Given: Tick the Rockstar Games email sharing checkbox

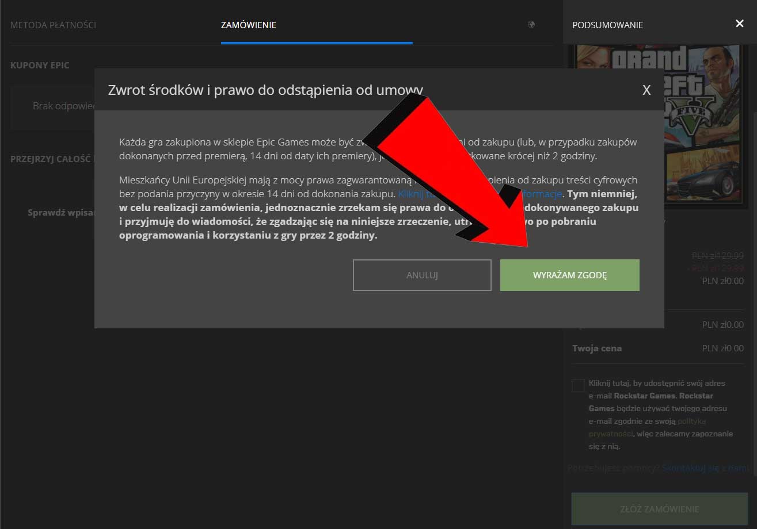Looking at the screenshot, I should point(578,385).
